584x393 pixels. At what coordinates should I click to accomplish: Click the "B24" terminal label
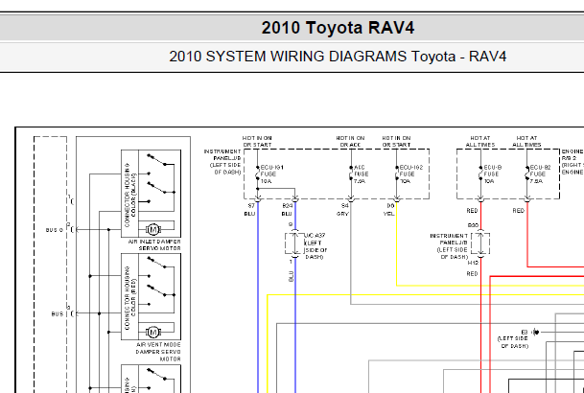[x=288, y=206]
